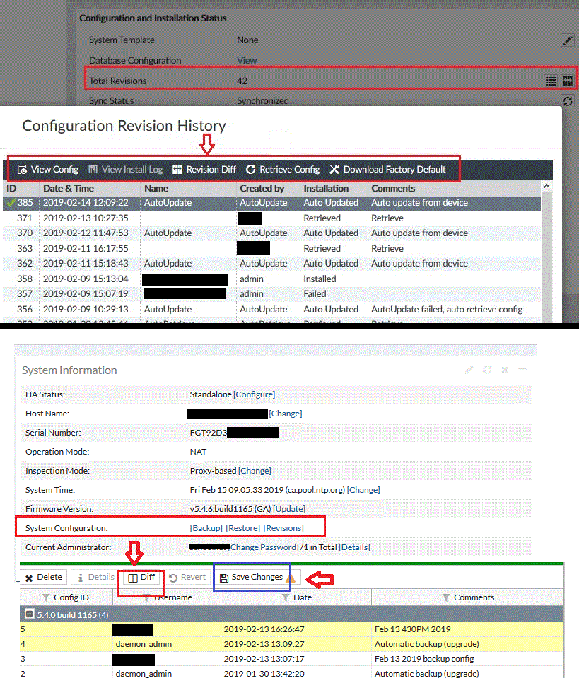Viewport: 579px width, 678px height.
Task: Sort revisions by ID column header
Action: coord(11,189)
